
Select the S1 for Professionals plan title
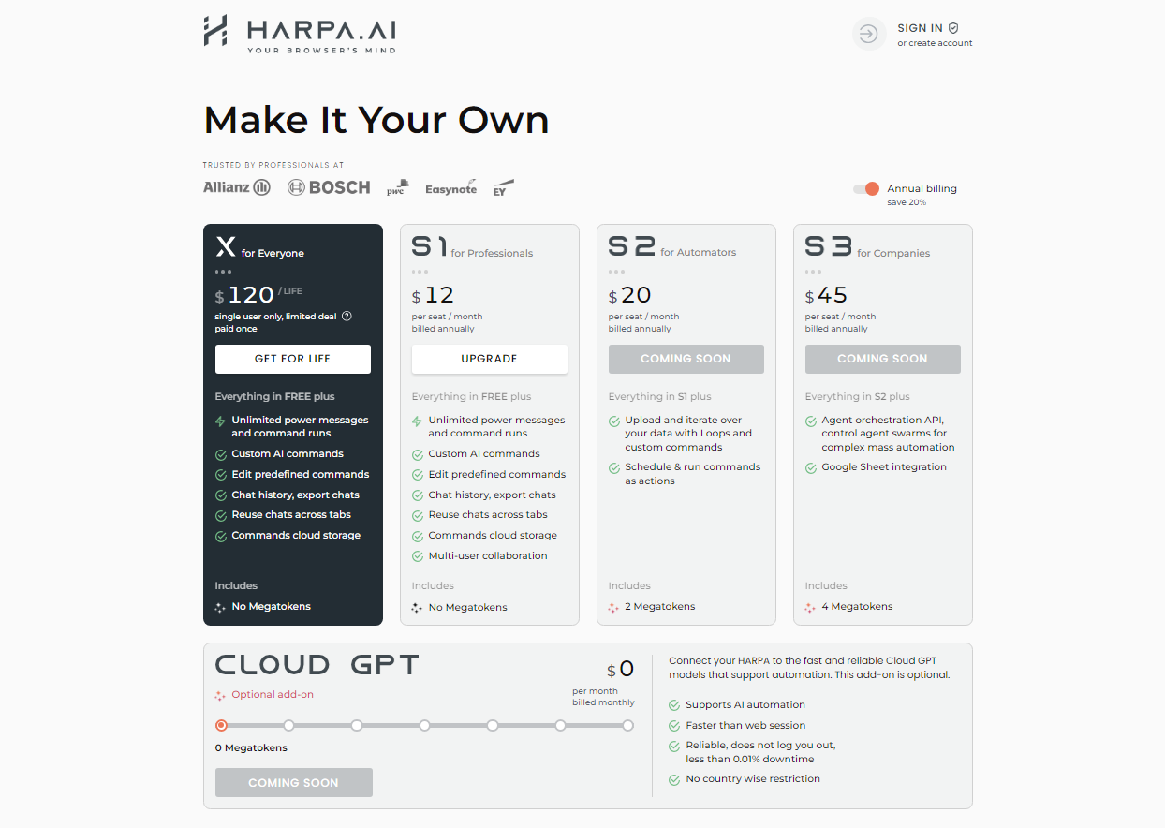click(473, 247)
